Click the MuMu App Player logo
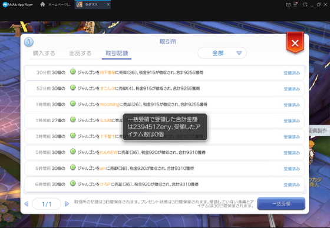 [18, 5]
